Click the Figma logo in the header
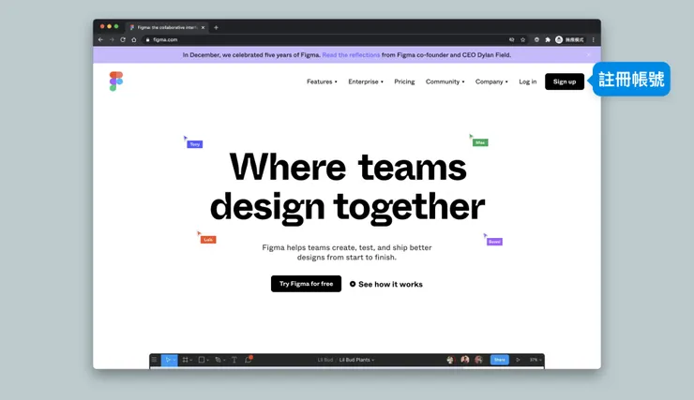Image resolution: width=694 pixels, height=400 pixels. pyautogui.click(x=116, y=81)
